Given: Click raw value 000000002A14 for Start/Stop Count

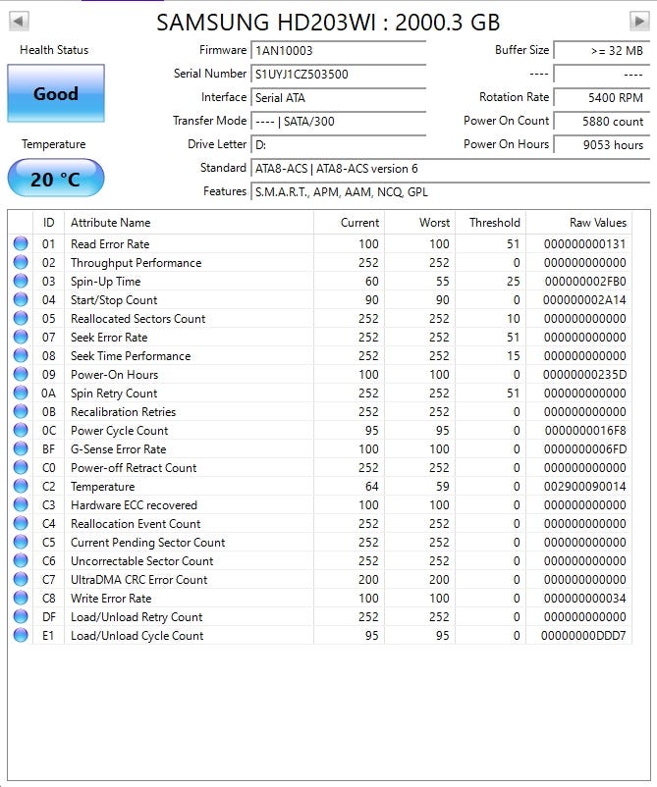Looking at the screenshot, I should [584, 299].
